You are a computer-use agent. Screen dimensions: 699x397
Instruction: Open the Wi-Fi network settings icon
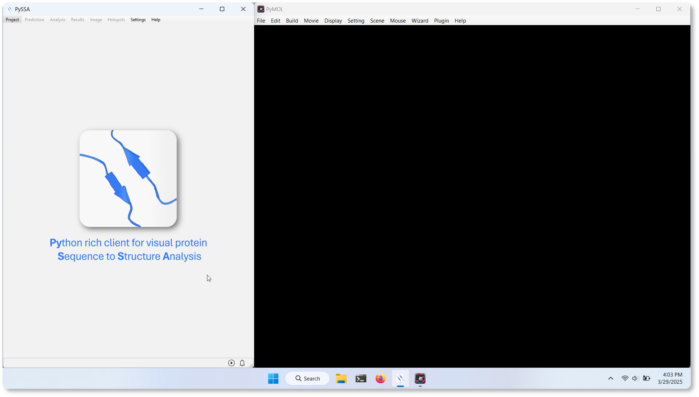(625, 378)
